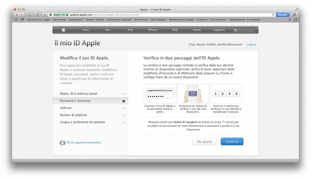
Task: Click PIN di supporto temporaneo icon
Action: 63,142
